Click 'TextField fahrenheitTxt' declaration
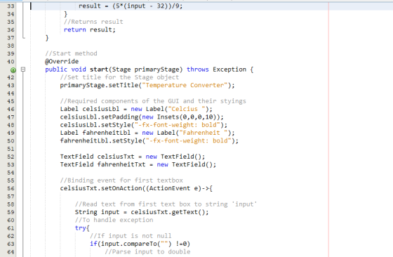 102,164
